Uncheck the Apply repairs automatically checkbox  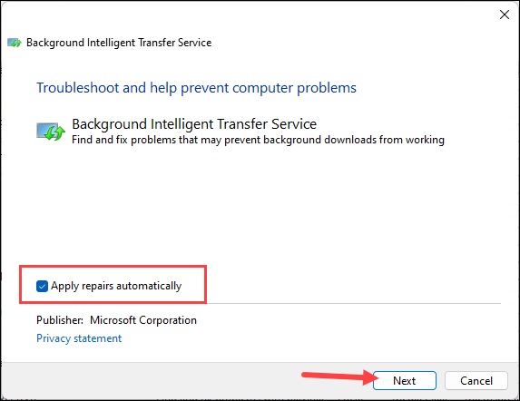click(42, 286)
